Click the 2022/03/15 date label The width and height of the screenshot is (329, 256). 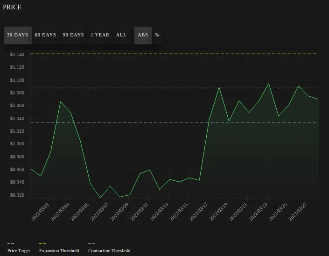(179, 212)
